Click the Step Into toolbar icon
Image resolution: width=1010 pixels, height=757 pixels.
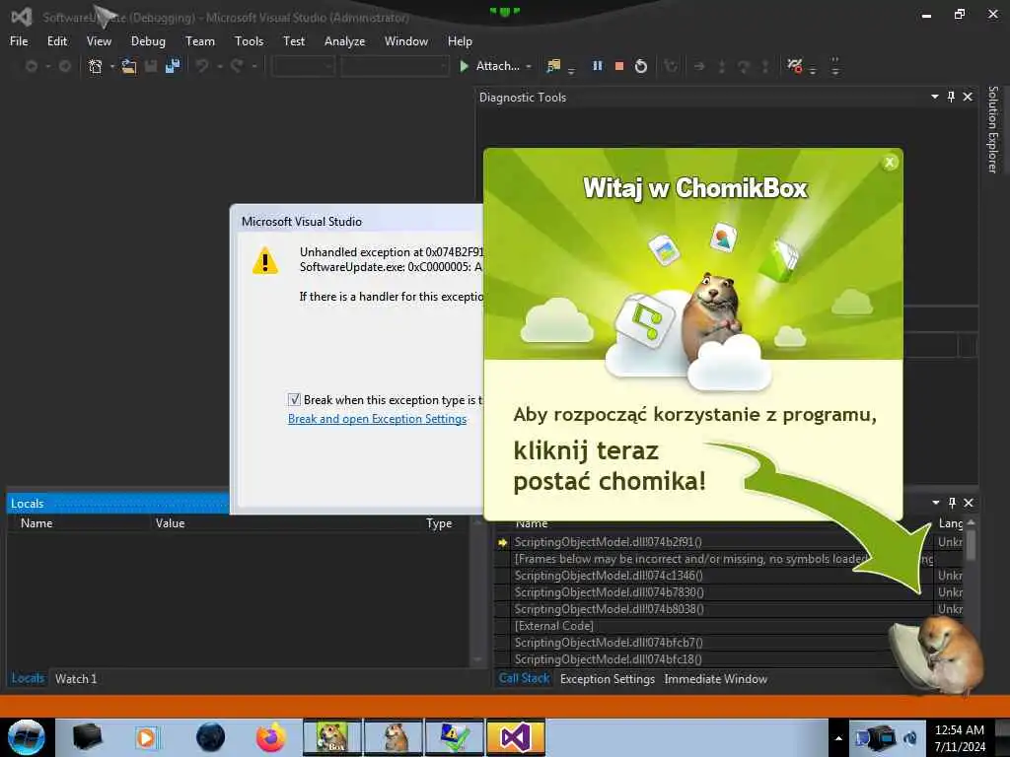click(x=721, y=66)
